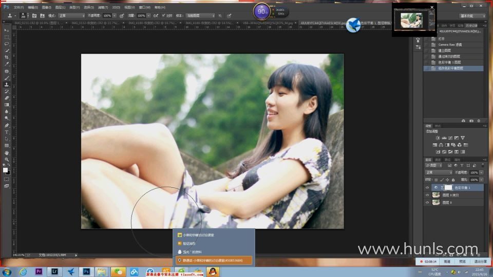This screenshot has width=493, height=277.
Task: Hide the 图层 0 layer
Action: (x=427, y=203)
